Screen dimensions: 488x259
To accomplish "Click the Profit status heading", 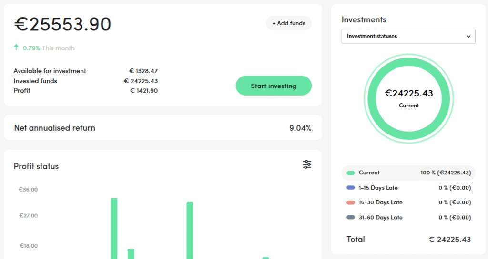I will tap(36, 166).
